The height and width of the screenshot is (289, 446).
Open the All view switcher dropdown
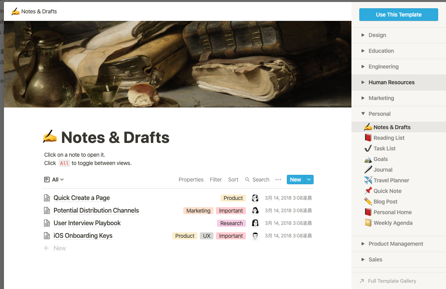[x=54, y=180]
